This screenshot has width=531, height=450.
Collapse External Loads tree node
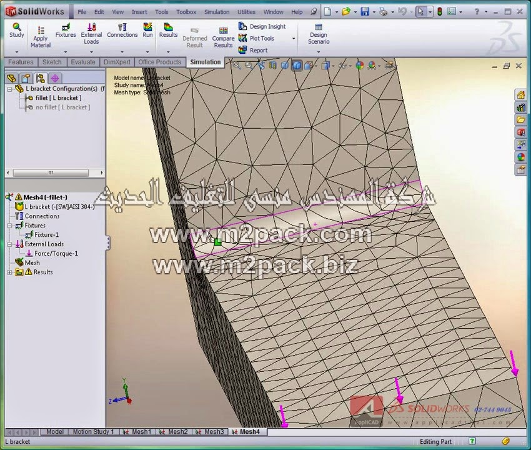(10, 244)
